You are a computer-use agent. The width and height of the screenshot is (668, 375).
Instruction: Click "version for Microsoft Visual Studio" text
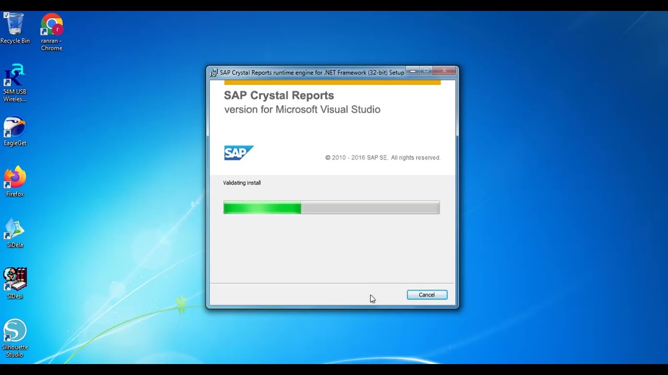(x=302, y=109)
